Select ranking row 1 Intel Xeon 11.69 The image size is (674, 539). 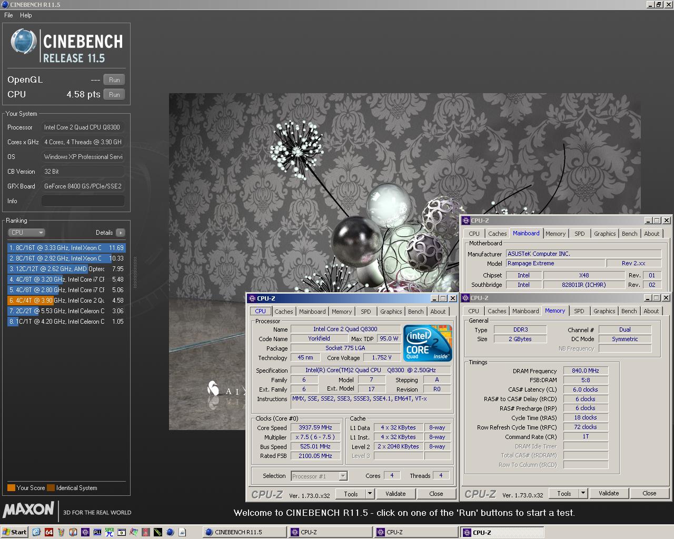(x=66, y=248)
